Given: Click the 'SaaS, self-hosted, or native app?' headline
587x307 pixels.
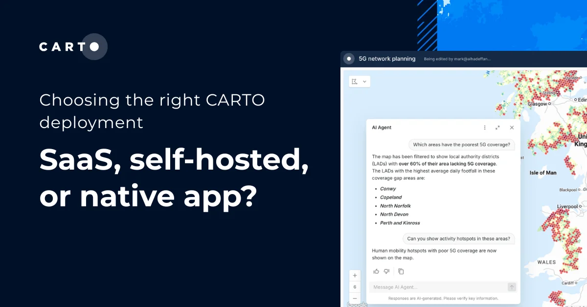Looking at the screenshot, I should pos(174,177).
